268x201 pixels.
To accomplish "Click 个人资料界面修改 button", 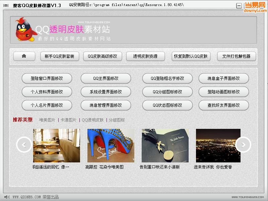I will tap(47, 92).
